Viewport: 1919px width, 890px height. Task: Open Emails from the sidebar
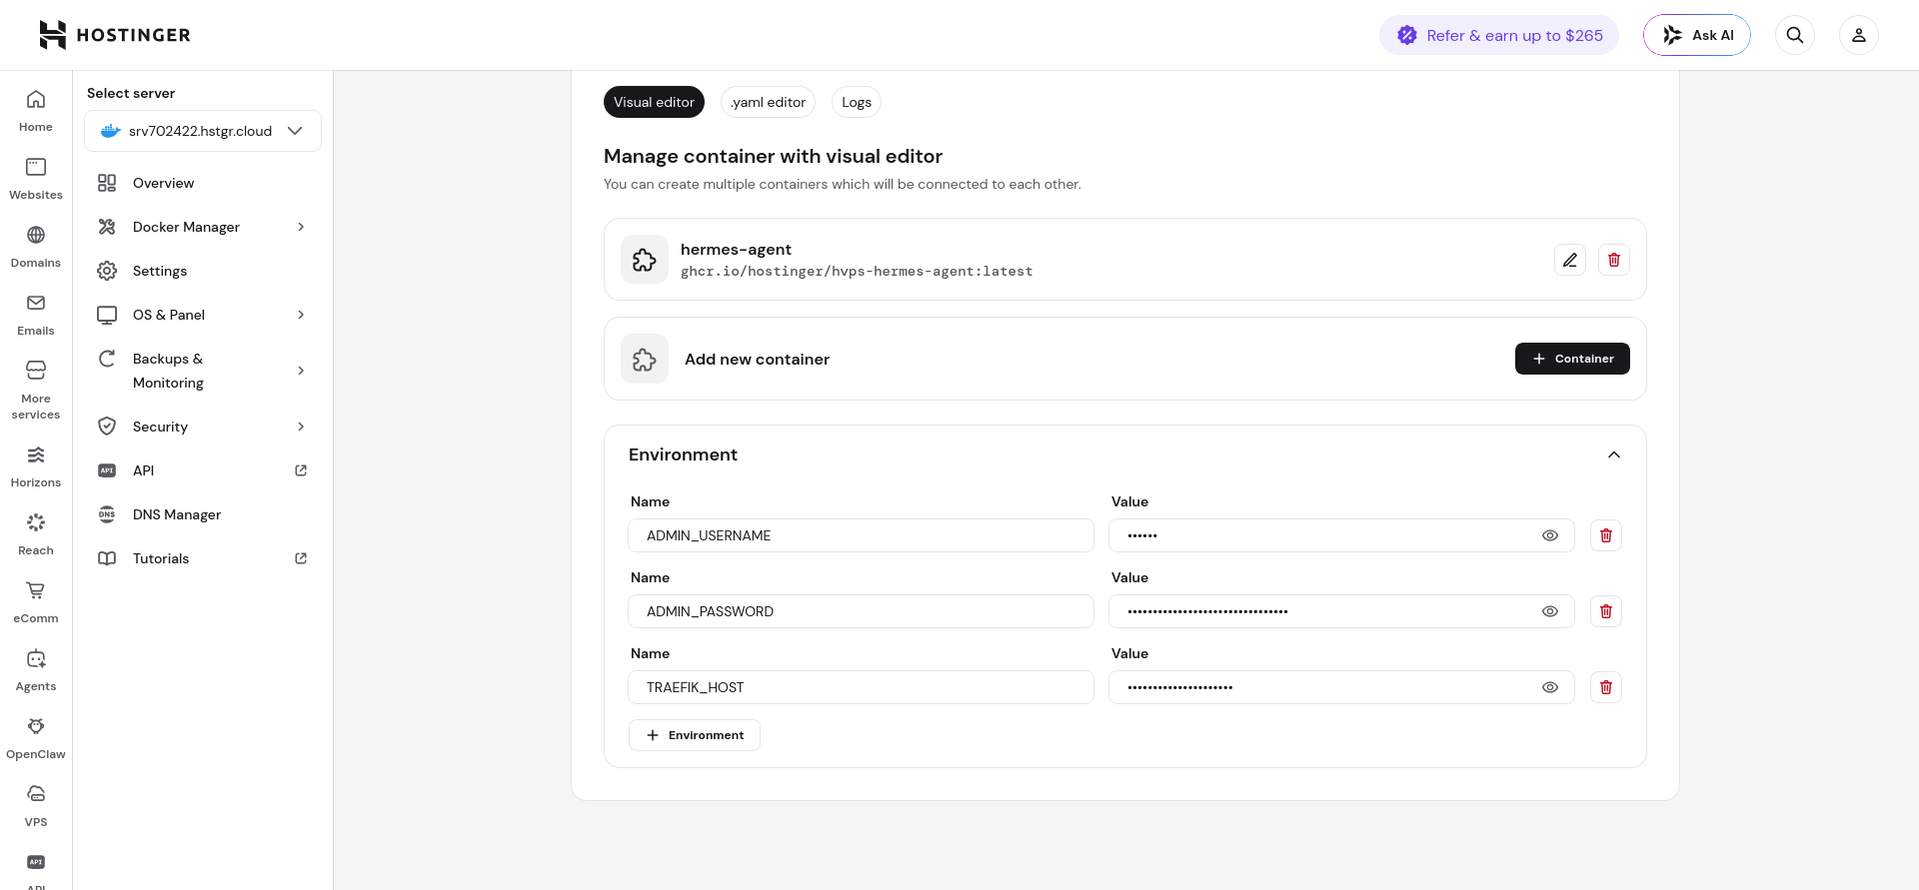(36, 315)
